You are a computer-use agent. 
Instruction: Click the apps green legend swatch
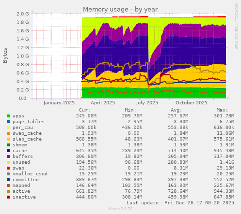coord(8,116)
